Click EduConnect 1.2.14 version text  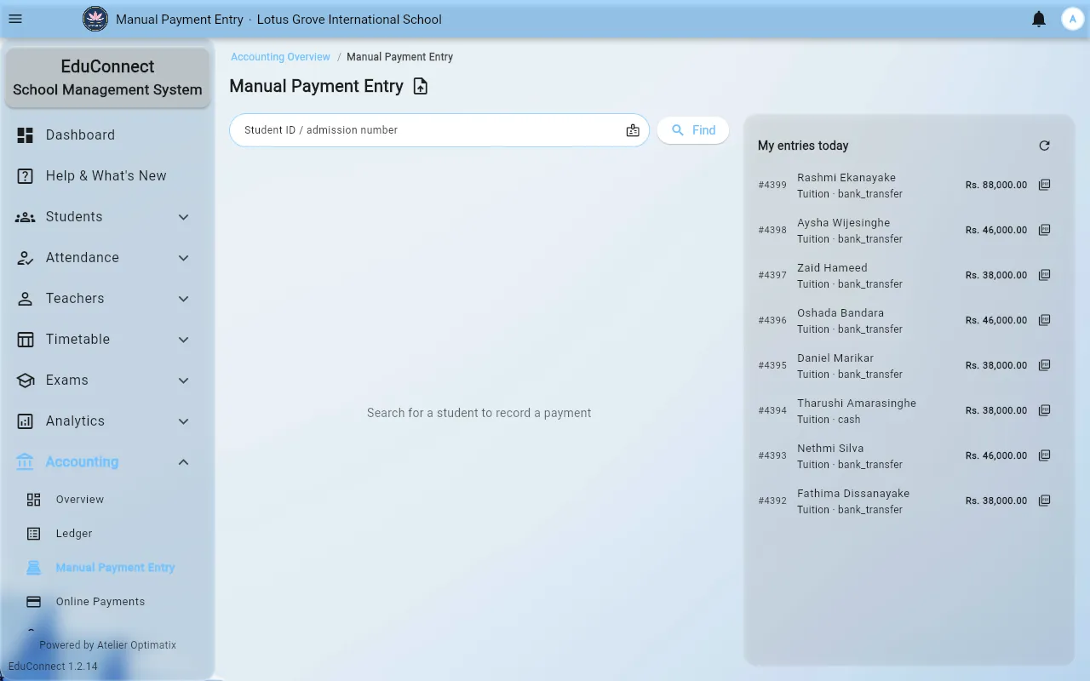tap(53, 667)
